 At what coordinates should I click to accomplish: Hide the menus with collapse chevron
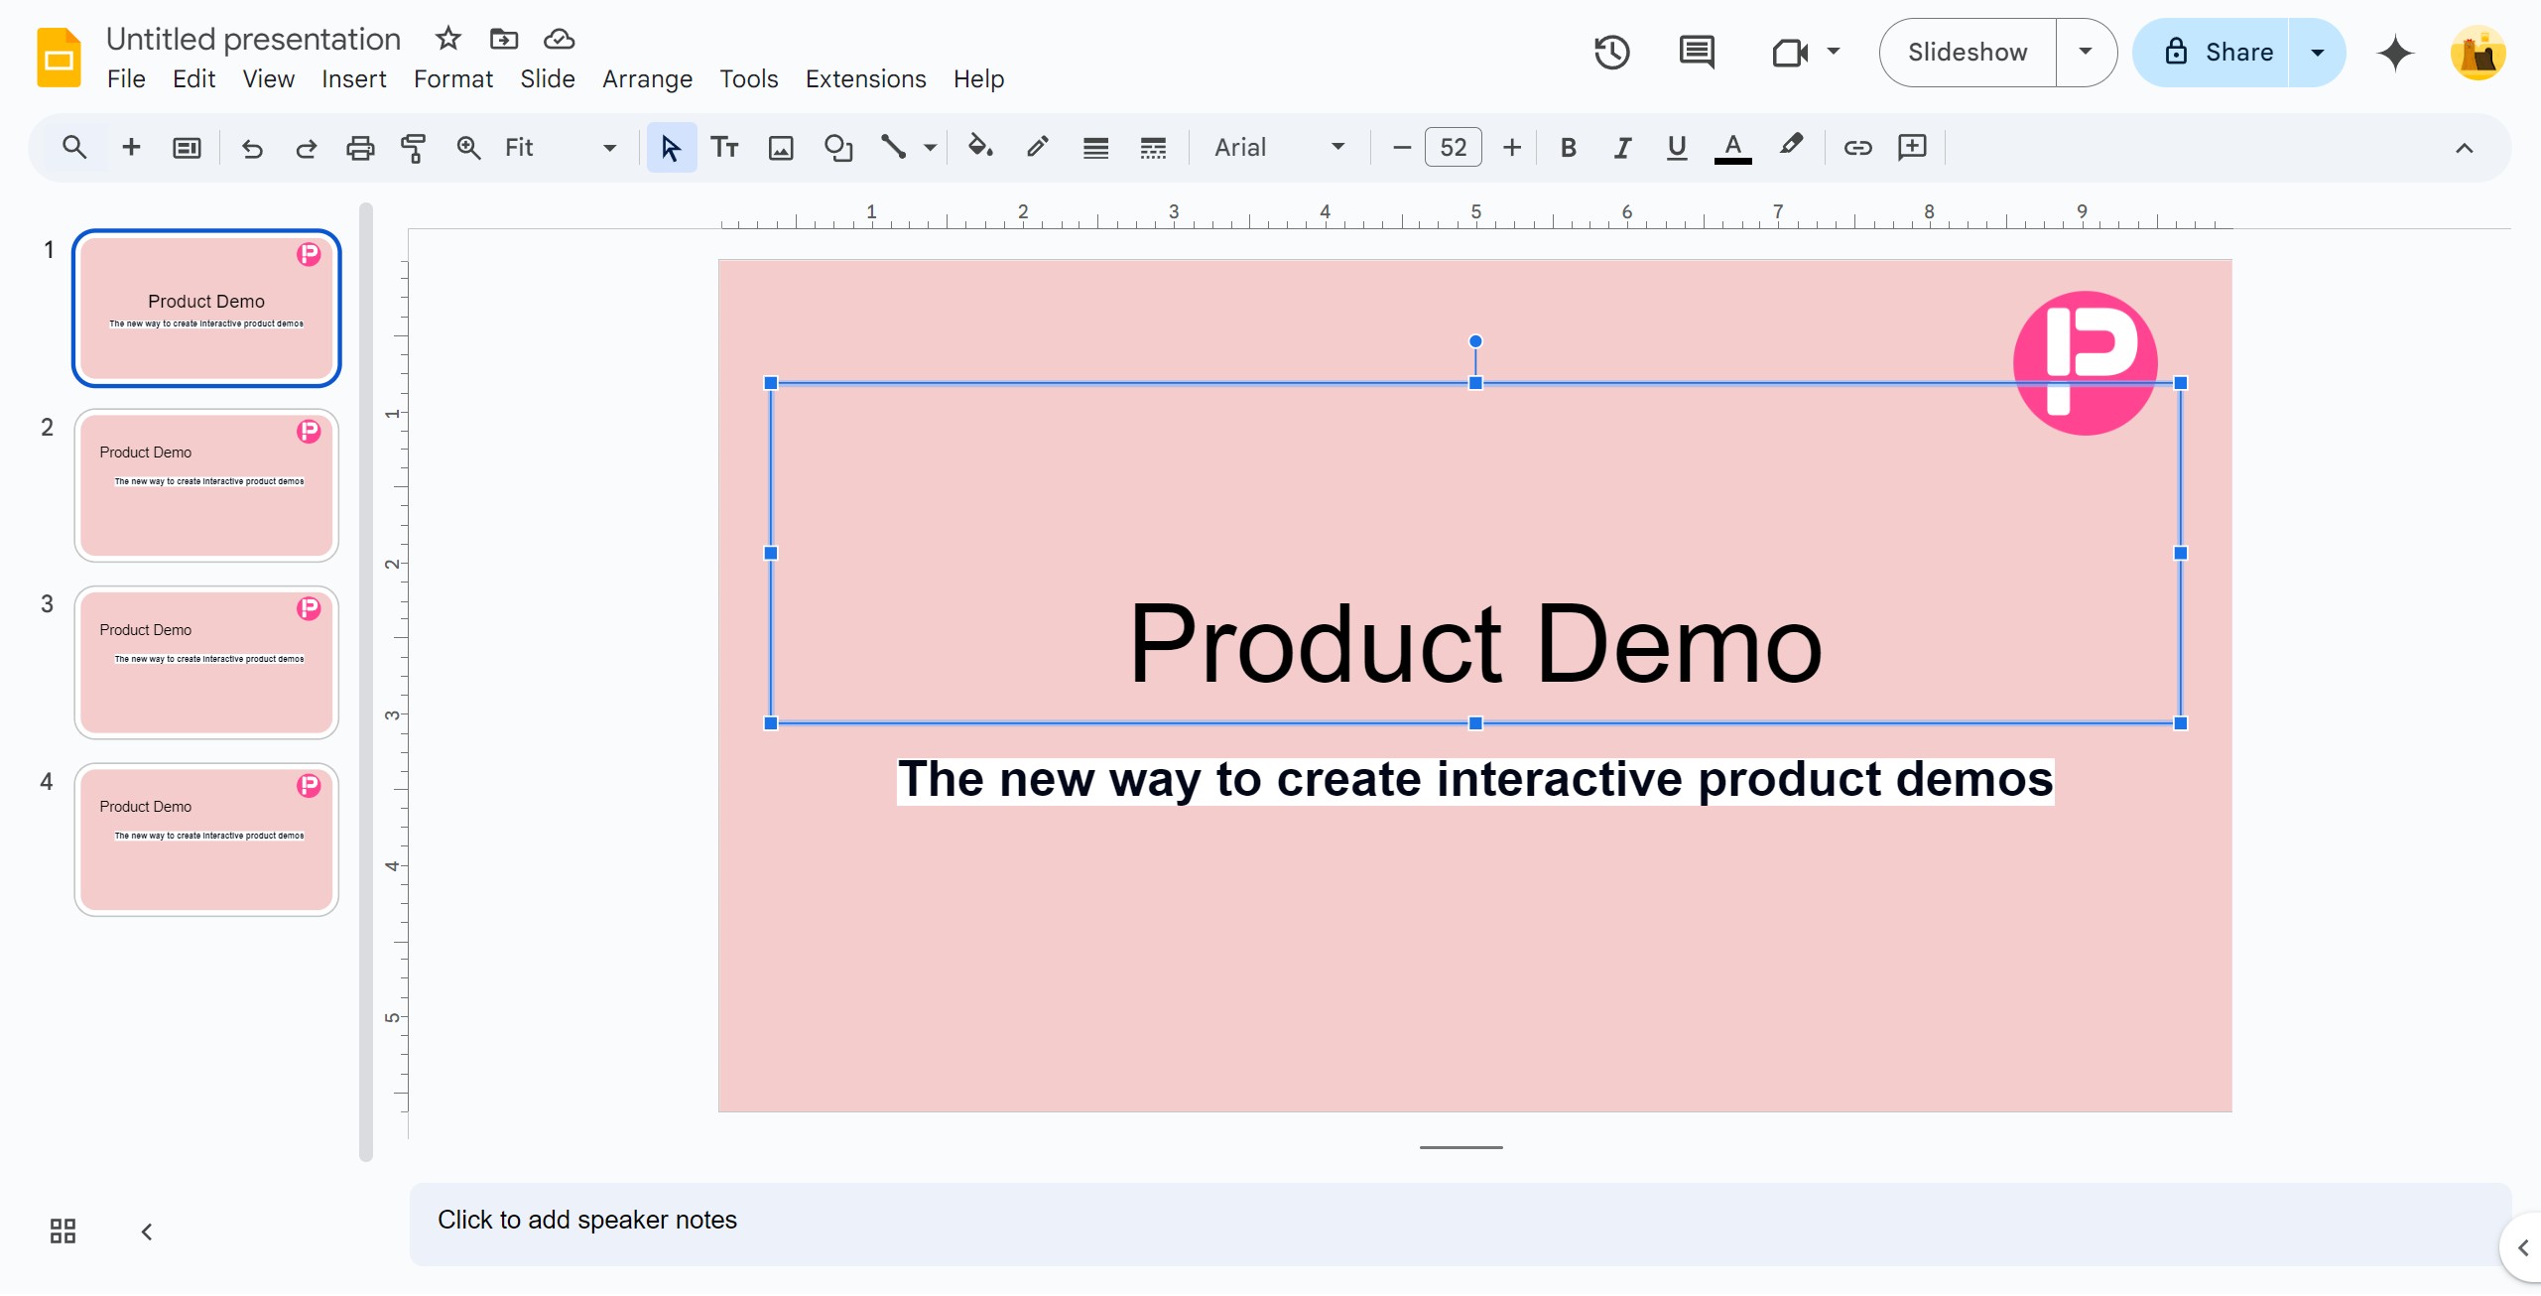pyautogui.click(x=2464, y=148)
